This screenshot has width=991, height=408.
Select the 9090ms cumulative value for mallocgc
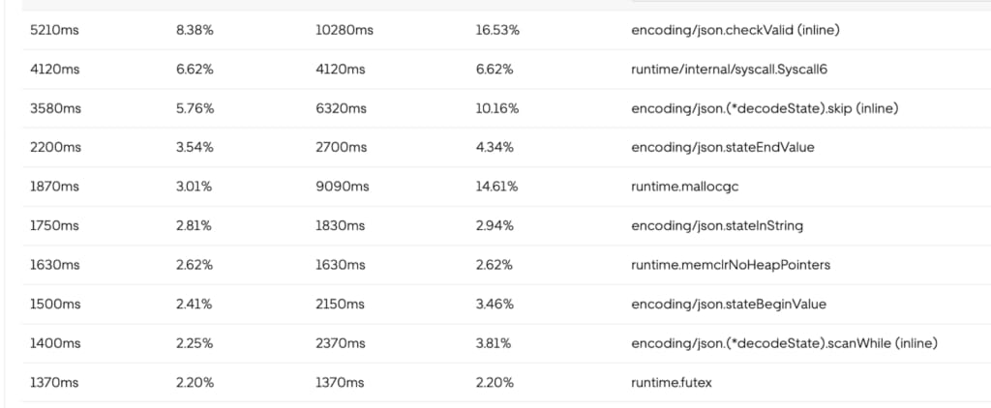click(x=342, y=187)
